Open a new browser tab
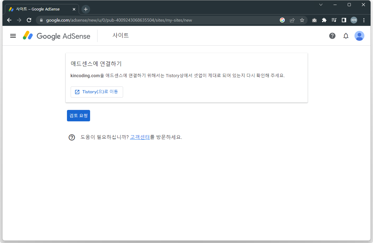The width and height of the screenshot is (373, 243). 86,9
